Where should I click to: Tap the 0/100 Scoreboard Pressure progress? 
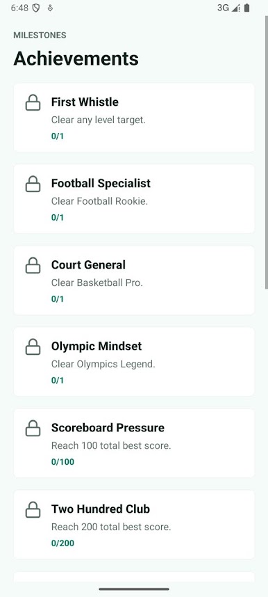62,462
